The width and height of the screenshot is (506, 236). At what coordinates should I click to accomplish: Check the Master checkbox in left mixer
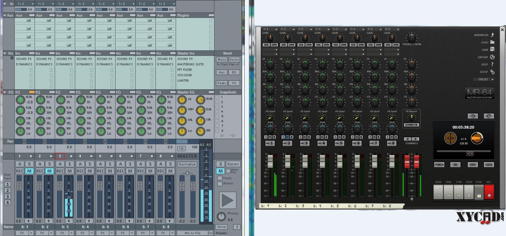220,184
